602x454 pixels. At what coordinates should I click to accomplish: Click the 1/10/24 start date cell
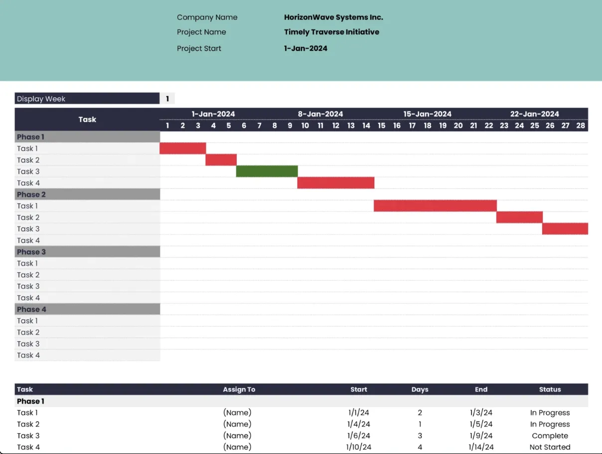click(359, 447)
